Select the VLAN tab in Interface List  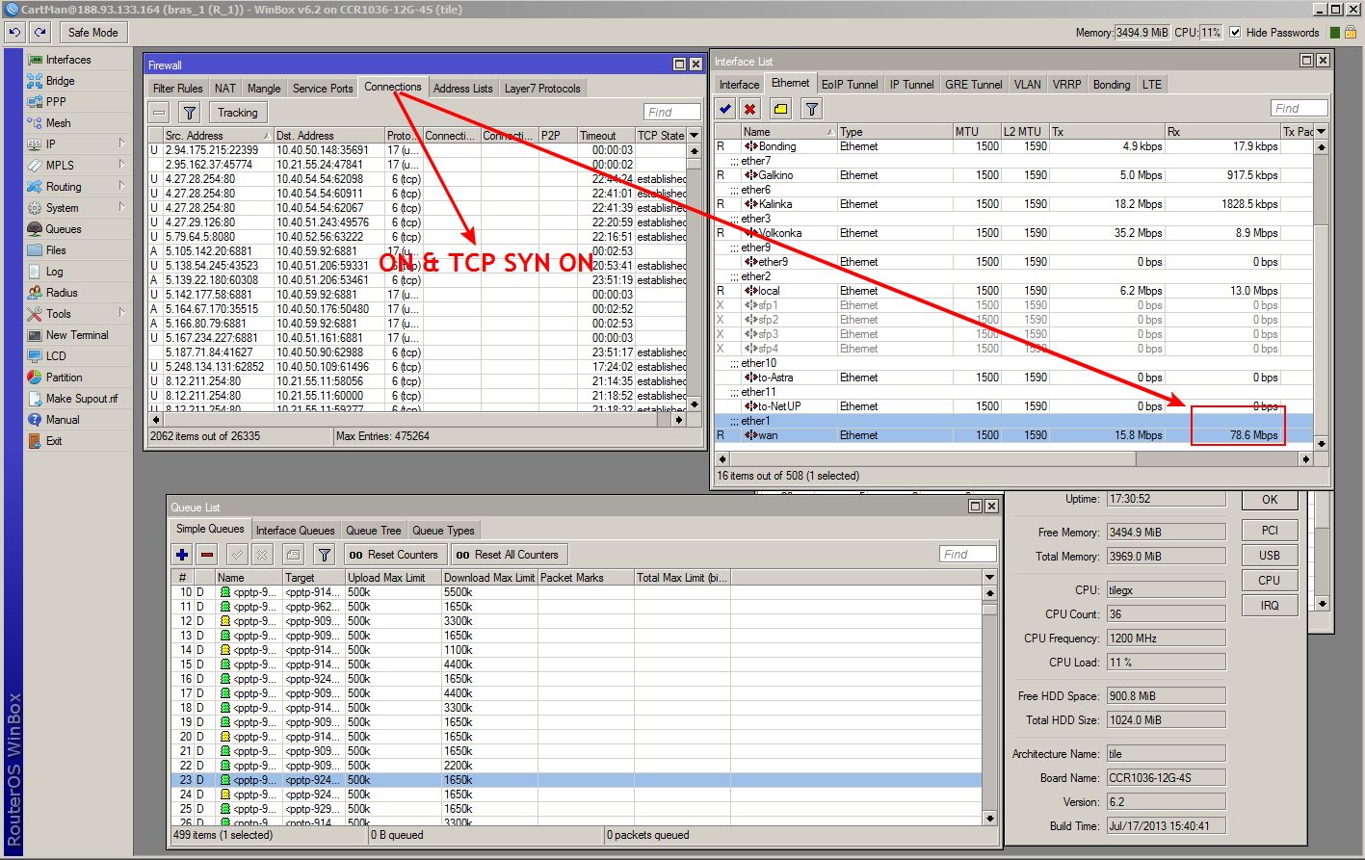click(1027, 85)
